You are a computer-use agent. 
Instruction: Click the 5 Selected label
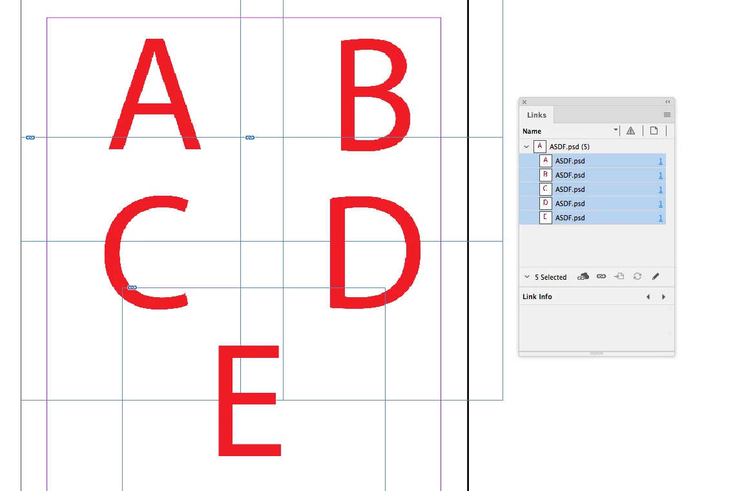tap(550, 277)
